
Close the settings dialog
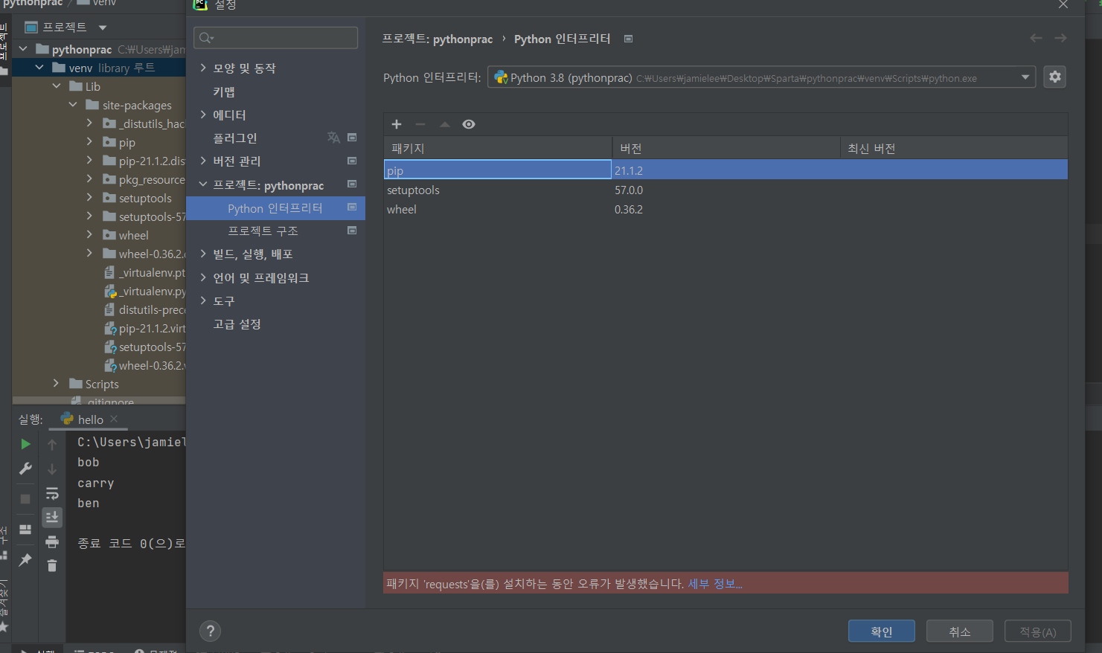pyautogui.click(x=1063, y=4)
